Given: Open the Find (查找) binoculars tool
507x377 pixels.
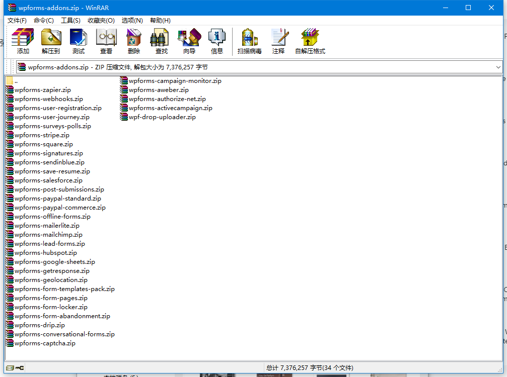Looking at the screenshot, I should point(161,41).
